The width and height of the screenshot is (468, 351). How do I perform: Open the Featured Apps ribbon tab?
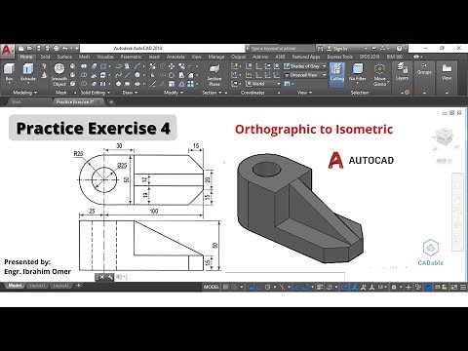tap(306, 57)
